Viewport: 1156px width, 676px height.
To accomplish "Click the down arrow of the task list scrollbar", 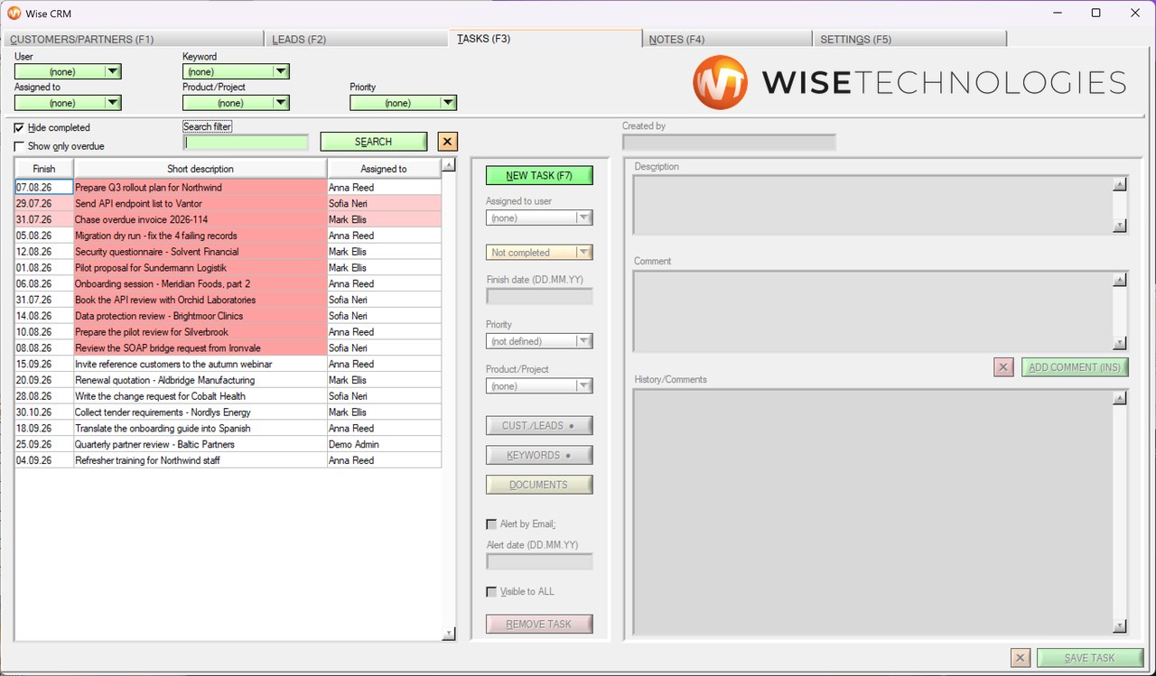I will point(449,634).
